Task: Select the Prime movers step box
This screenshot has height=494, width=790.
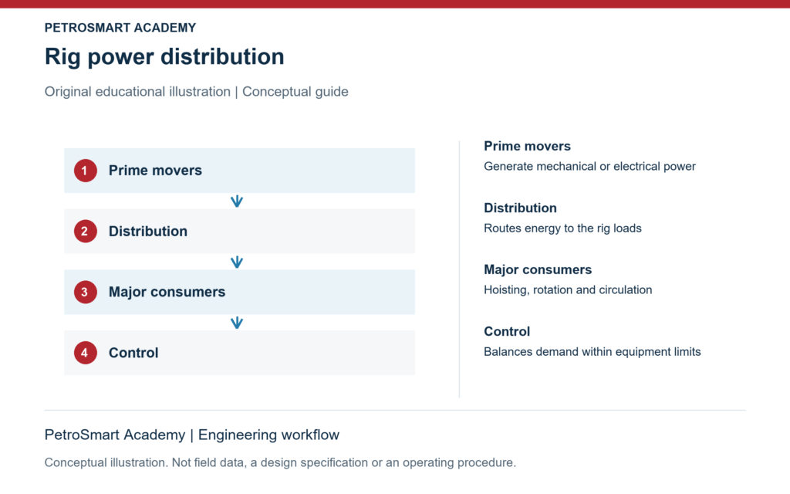Action: [239, 171]
